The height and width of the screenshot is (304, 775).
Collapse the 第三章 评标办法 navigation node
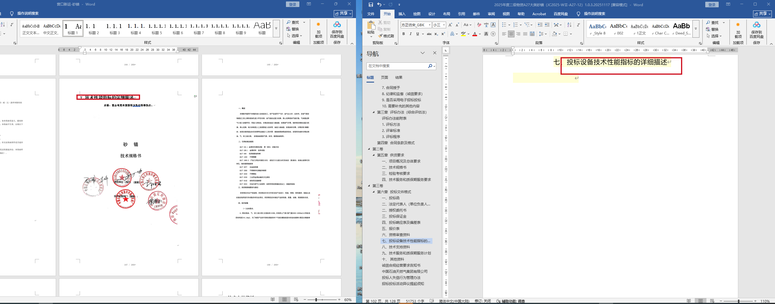point(374,112)
